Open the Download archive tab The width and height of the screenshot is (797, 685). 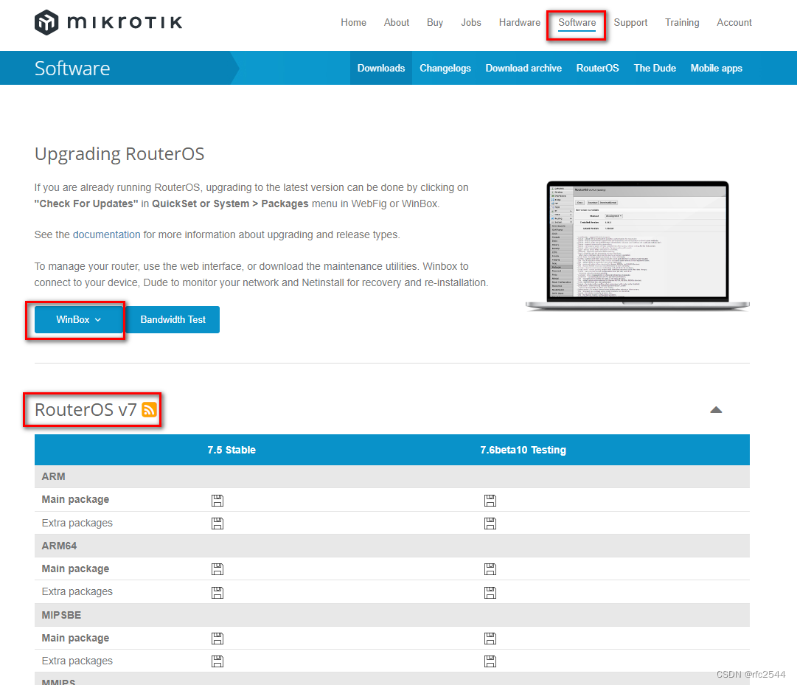pyautogui.click(x=523, y=68)
